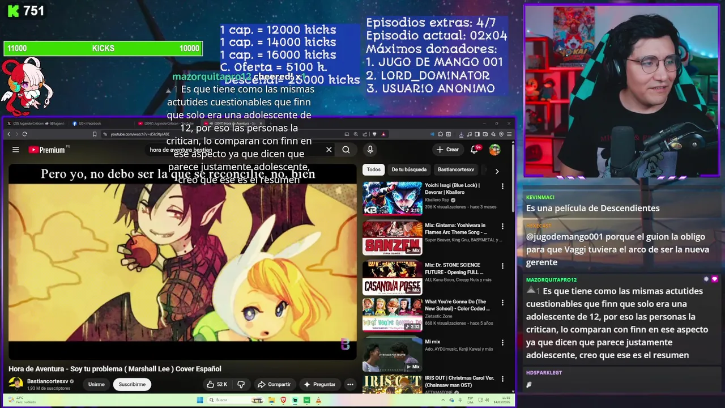Image resolution: width=725 pixels, height=408 pixels.
Task: Click the Compartir share button
Action: tap(274, 384)
